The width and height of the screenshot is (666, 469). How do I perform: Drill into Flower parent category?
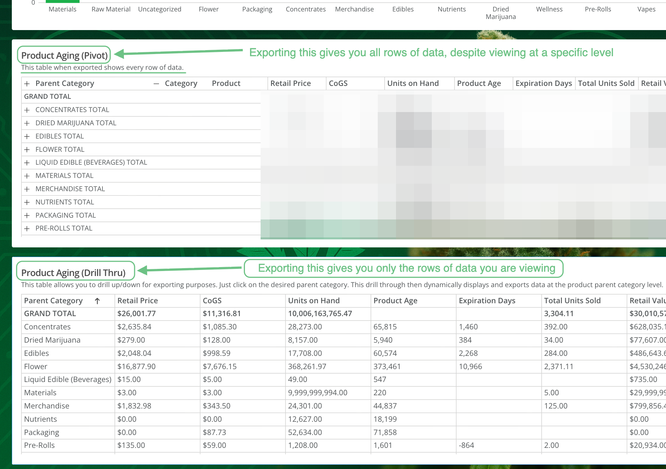[x=35, y=367]
